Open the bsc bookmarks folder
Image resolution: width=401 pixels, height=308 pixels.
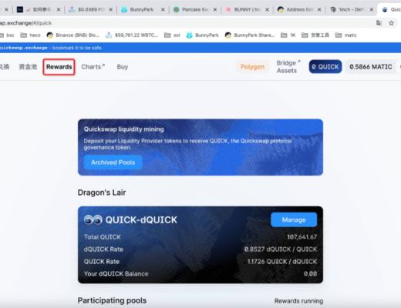click(x=7, y=35)
